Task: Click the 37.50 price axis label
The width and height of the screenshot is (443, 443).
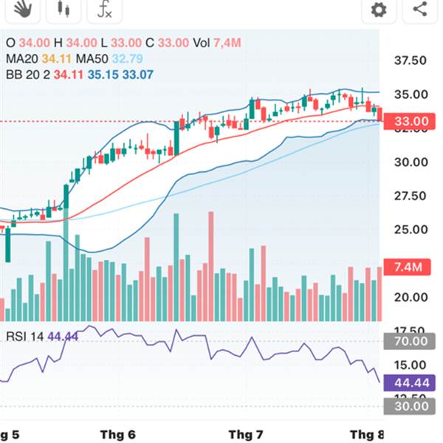Action: [411, 61]
